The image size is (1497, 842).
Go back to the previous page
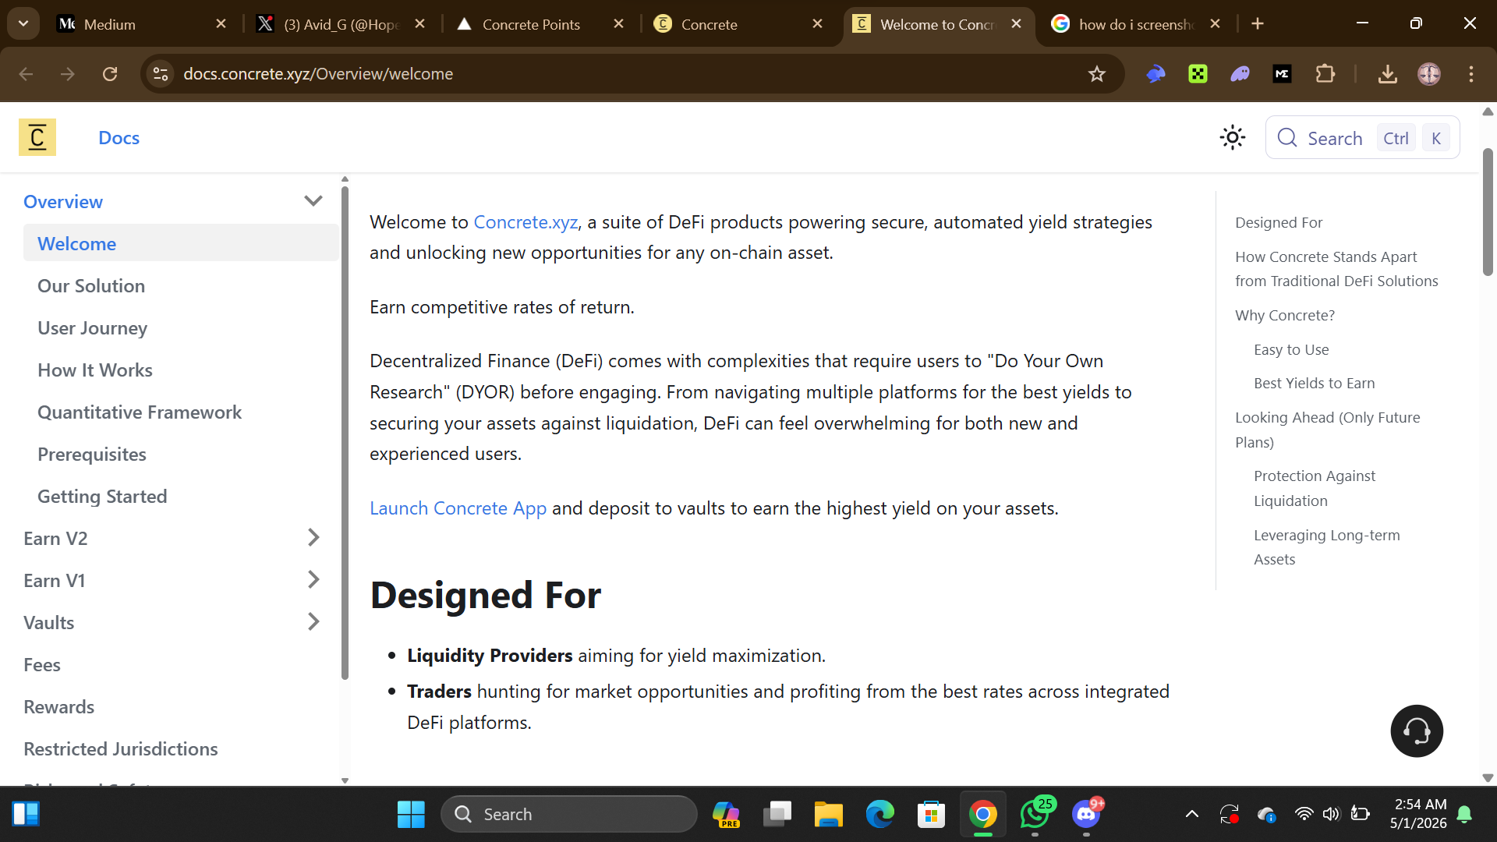26,74
